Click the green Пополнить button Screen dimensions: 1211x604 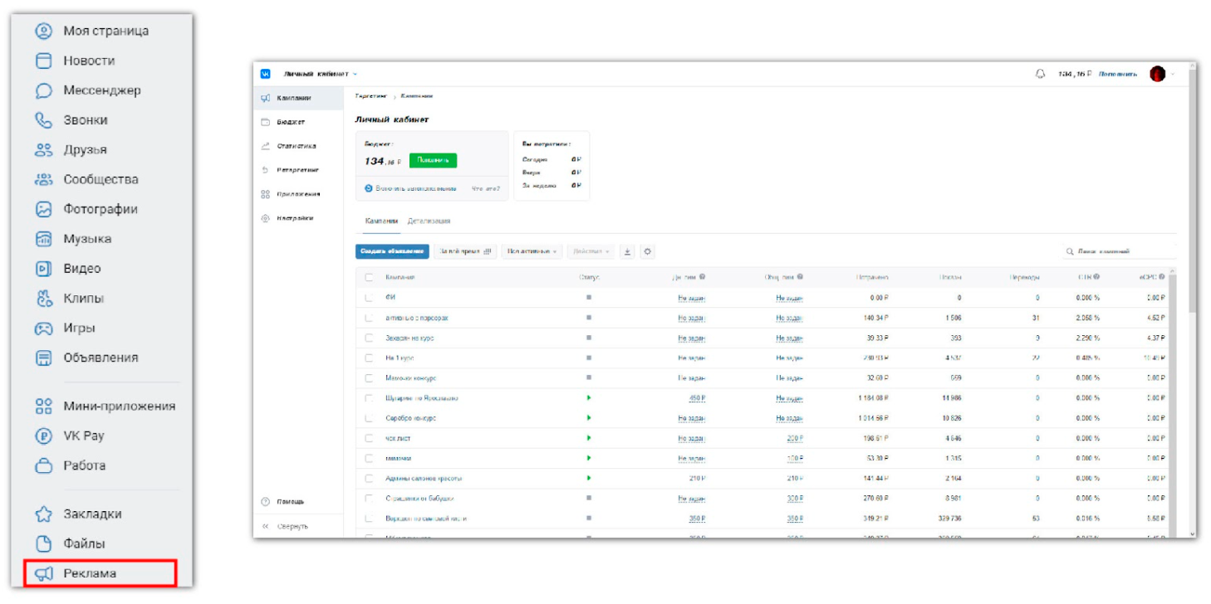[x=433, y=160]
